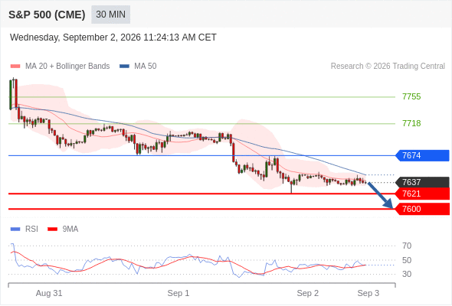
Task: Click the RSI 50 level label
Action: click(407, 260)
